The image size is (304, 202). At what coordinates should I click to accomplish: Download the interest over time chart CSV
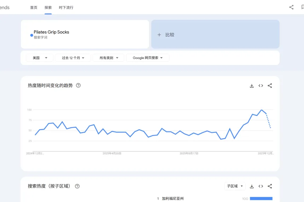coord(252,86)
